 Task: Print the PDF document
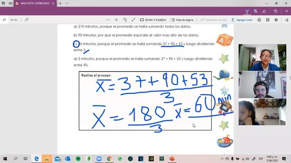pyautogui.click(x=259, y=20)
